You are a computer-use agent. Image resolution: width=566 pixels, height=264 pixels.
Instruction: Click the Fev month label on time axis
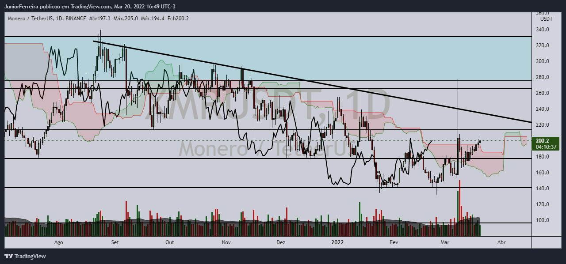pyautogui.click(x=394, y=242)
